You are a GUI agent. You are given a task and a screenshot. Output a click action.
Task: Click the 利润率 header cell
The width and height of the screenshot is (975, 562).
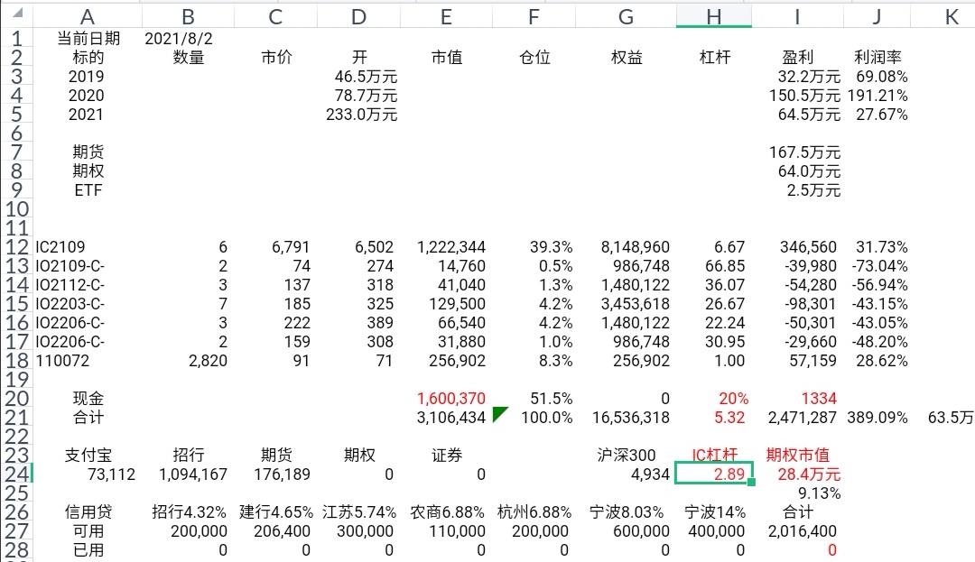[x=877, y=58]
